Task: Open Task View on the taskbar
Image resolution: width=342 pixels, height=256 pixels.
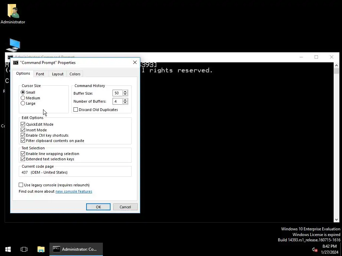Action: click(x=24, y=249)
